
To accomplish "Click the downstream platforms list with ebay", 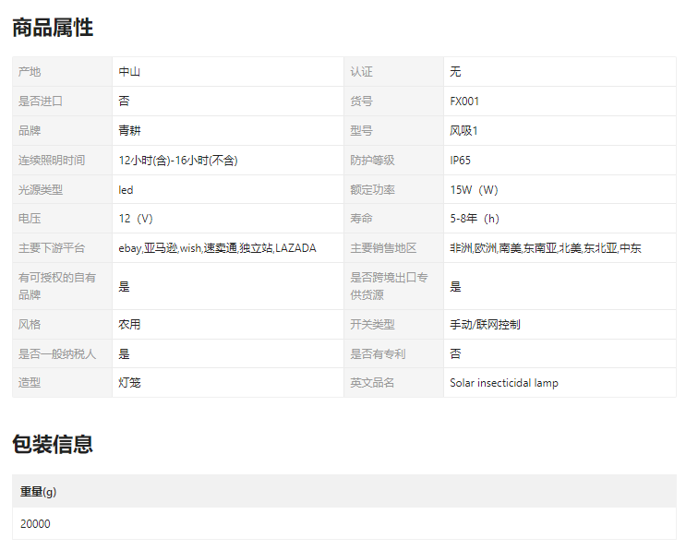I will [x=217, y=248].
